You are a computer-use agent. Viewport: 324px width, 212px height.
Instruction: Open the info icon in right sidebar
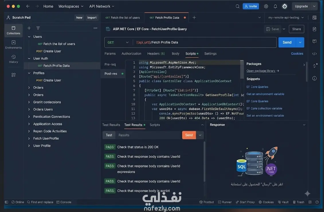(314, 78)
